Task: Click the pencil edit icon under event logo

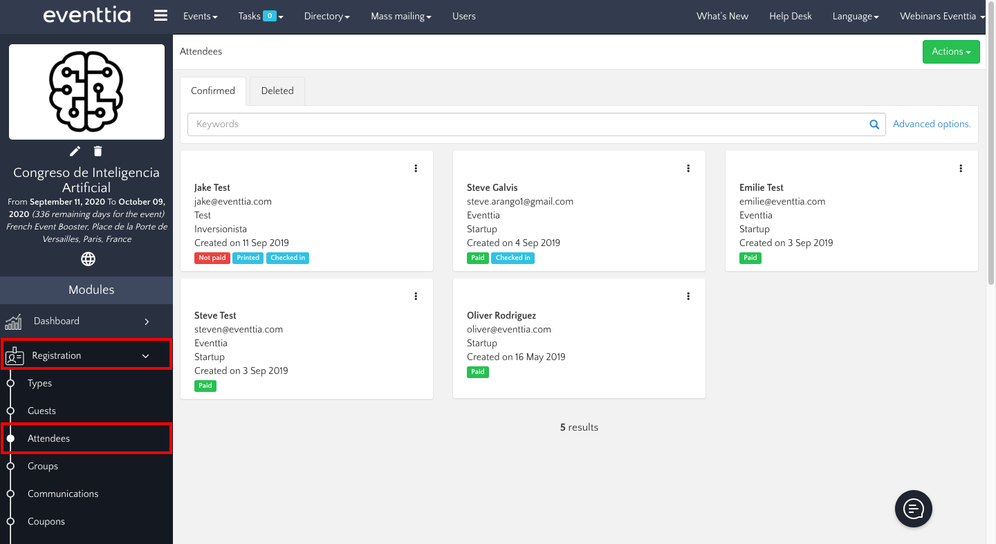Action: [75, 151]
